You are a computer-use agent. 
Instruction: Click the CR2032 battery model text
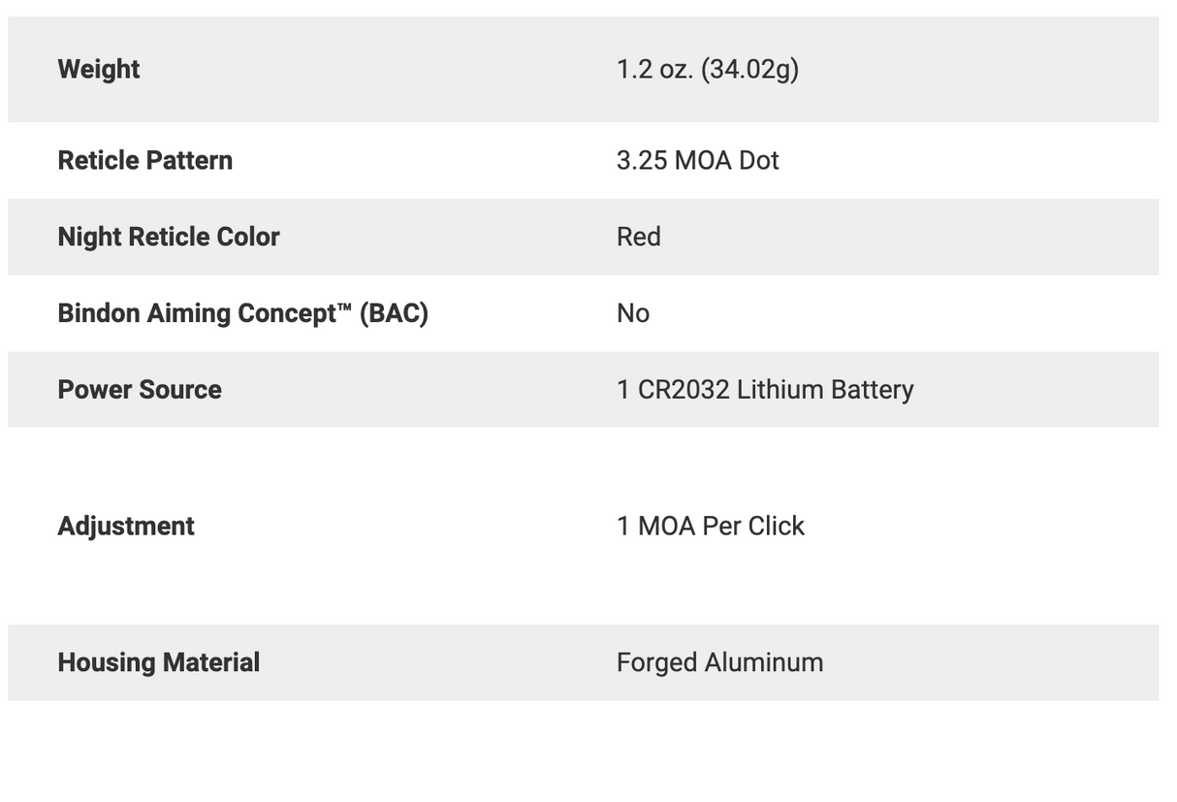[684, 390]
